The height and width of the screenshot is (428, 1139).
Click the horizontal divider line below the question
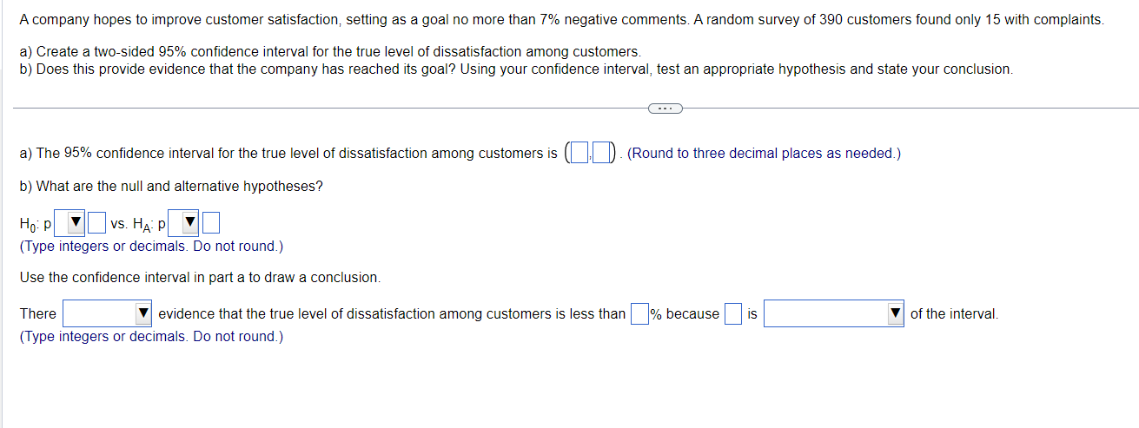pyautogui.click(x=348, y=109)
